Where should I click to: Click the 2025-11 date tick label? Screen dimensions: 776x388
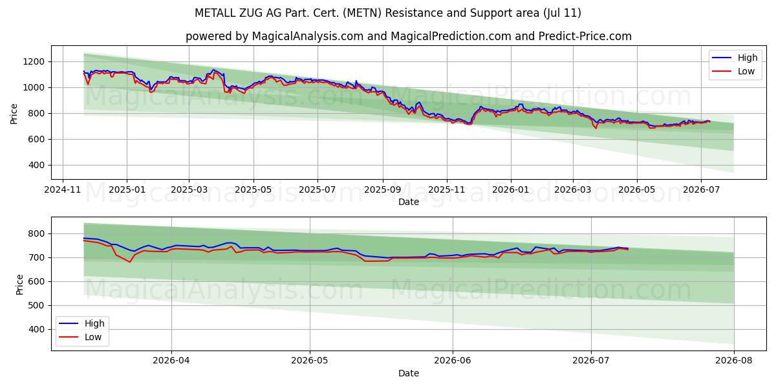pyautogui.click(x=447, y=190)
